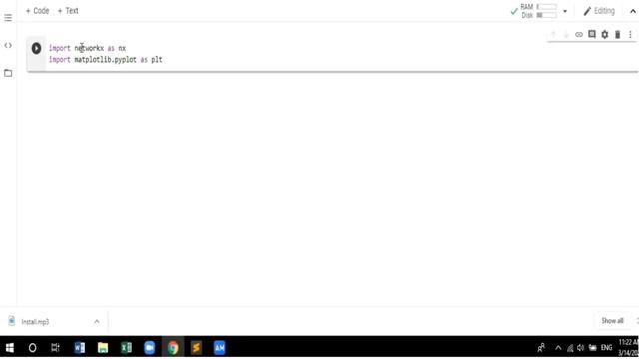Collapse the header with chevron up
The height and width of the screenshot is (359, 639).
pyautogui.click(x=632, y=11)
